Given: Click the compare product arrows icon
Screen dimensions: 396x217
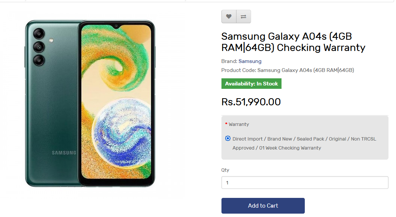Looking at the screenshot, I should click(x=244, y=16).
